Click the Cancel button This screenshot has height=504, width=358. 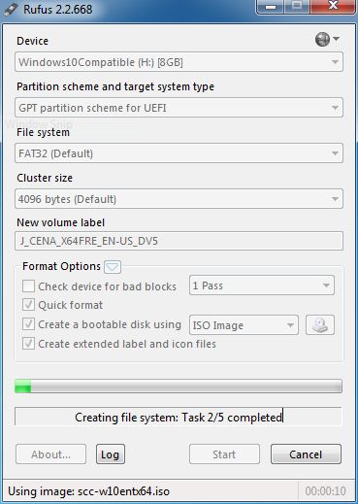click(306, 454)
